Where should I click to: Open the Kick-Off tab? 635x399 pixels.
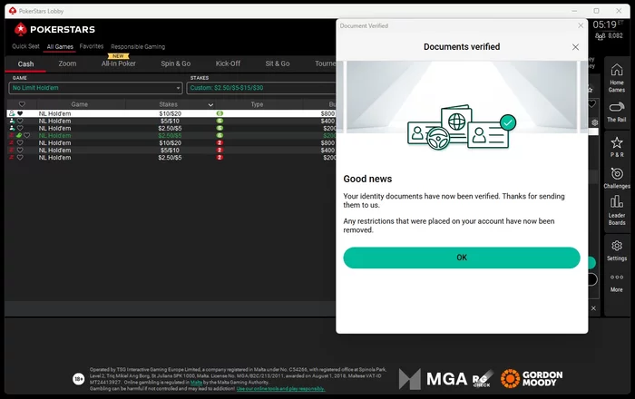coord(228,63)
